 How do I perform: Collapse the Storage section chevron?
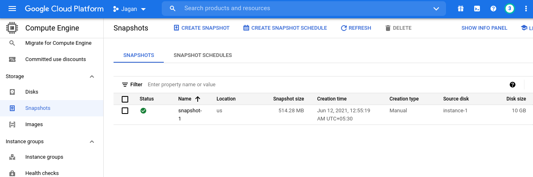92,76
